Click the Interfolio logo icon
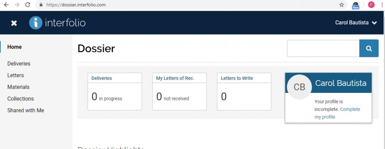Viewport: 385px width, 149px height. tap(36, 23)
